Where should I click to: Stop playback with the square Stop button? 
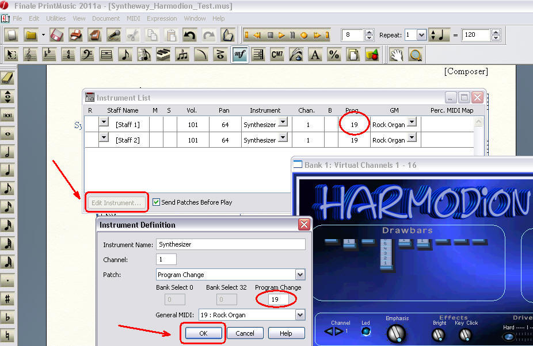(x=270, y=35)
